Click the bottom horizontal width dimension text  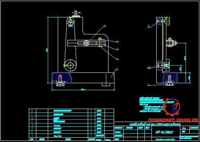[x=83, y=89]
